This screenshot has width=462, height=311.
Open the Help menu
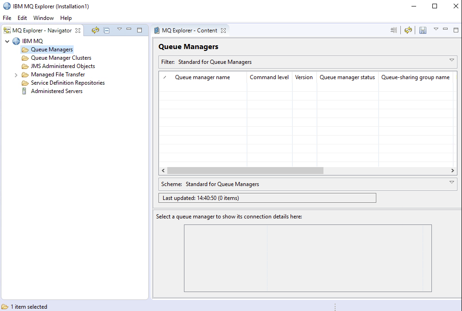point(66,18)
